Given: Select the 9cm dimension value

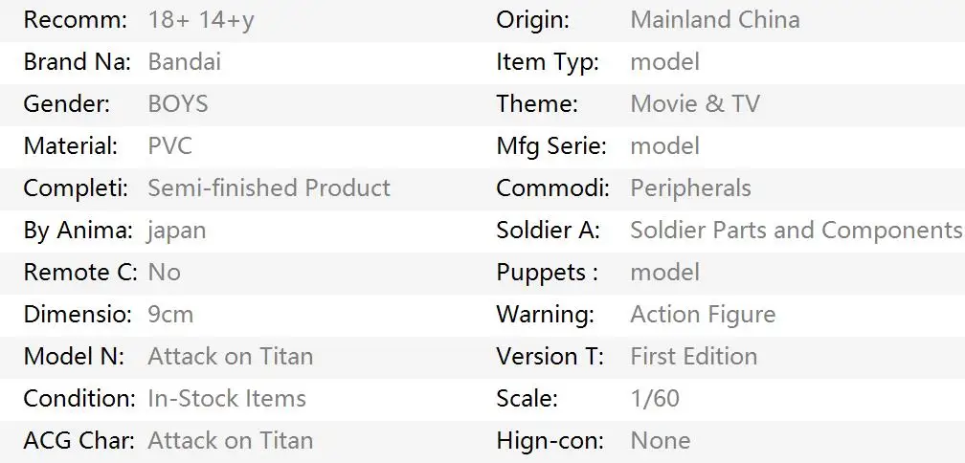Looking at the screenshot, I should [170, 315].
